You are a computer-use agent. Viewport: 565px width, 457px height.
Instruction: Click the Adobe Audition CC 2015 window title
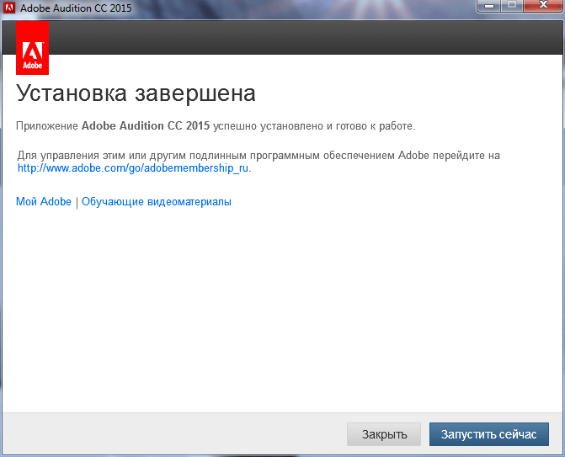click(x=76, y=8)
